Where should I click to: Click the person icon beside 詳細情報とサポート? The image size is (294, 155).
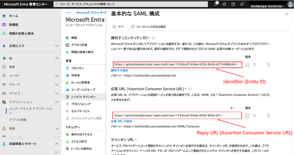pos(4,144)
